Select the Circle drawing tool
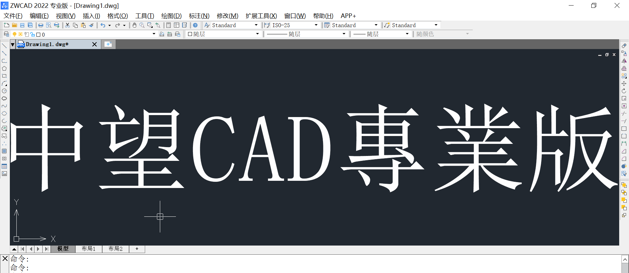Screen dimensions: 629x273 tap(4, 91)
